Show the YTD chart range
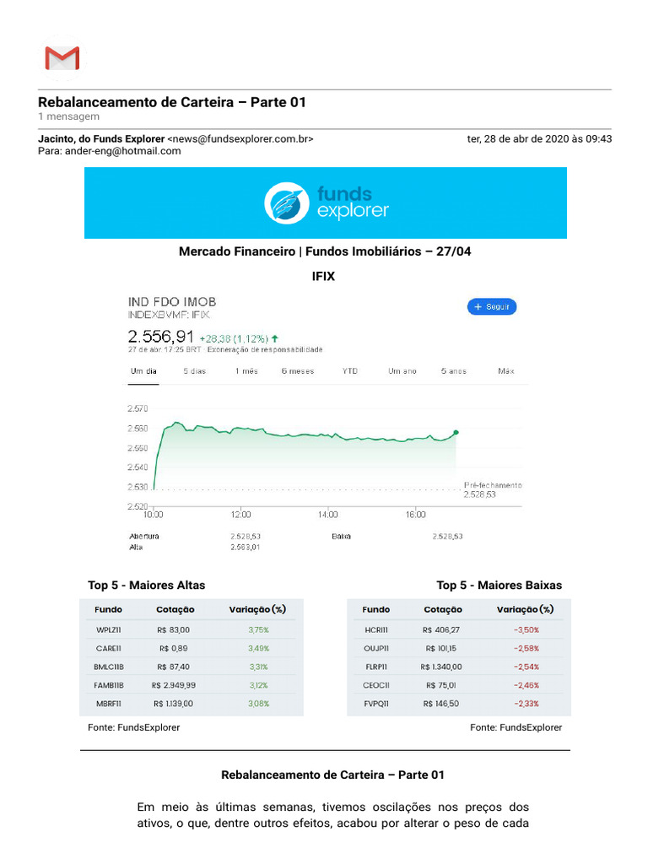This screenshot has height=864, width=648. tap(349, 371)
